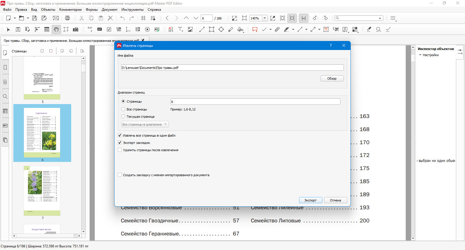The height and width of the screenshot is (250, 465).
Task: Expand 'Все страницы в диапазоне' combo box
Action: point(145,124)
